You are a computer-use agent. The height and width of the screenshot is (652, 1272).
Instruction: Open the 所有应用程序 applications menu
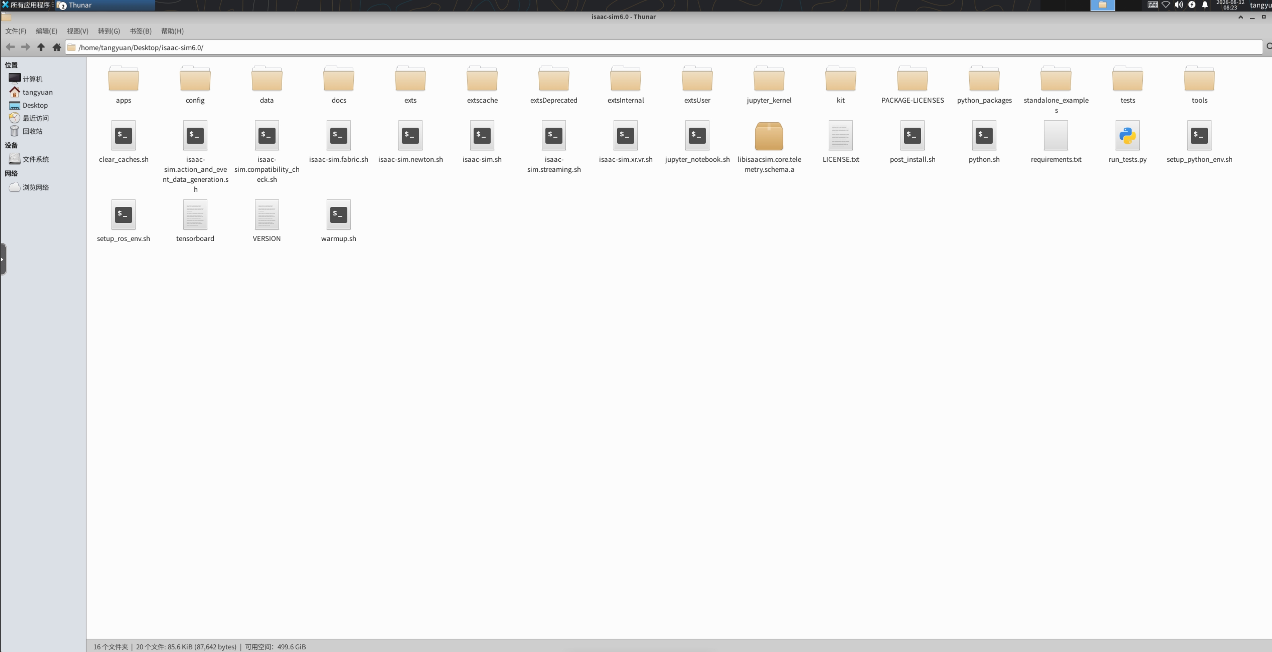point(26,5)
